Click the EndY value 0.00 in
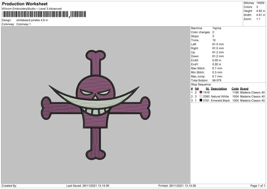 [217, 64]
